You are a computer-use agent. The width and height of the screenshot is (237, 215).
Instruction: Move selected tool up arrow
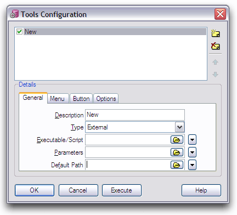pyautogui.click(x=215, y=62)
